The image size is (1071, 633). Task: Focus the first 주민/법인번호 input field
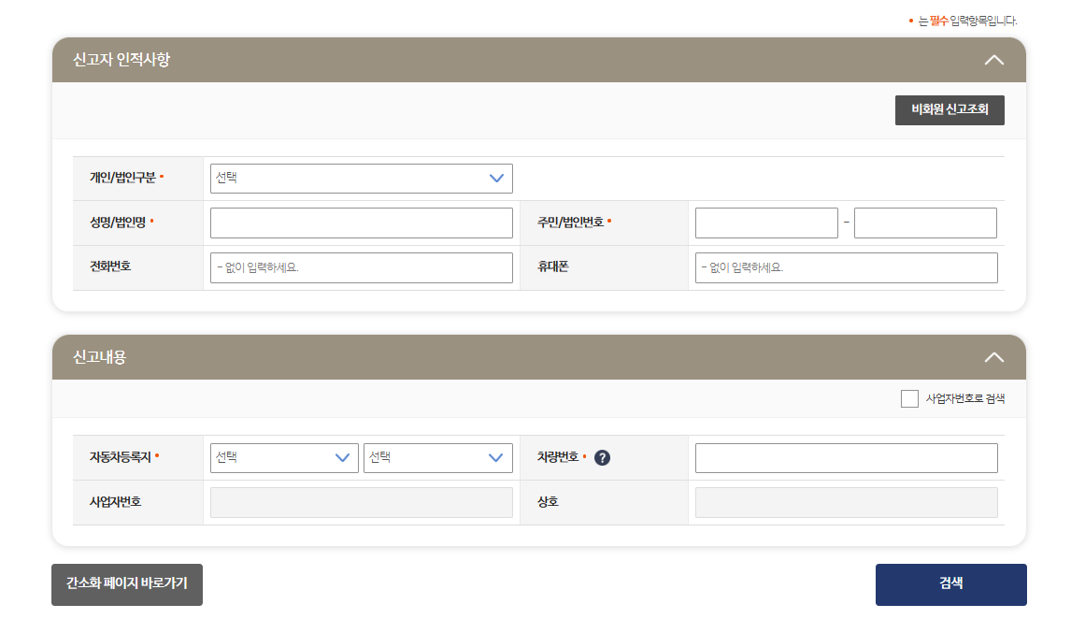coord(766,223)
